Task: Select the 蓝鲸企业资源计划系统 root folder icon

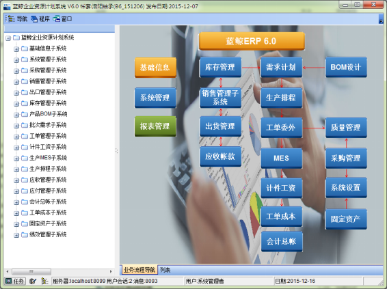Action: coord(16,38)
